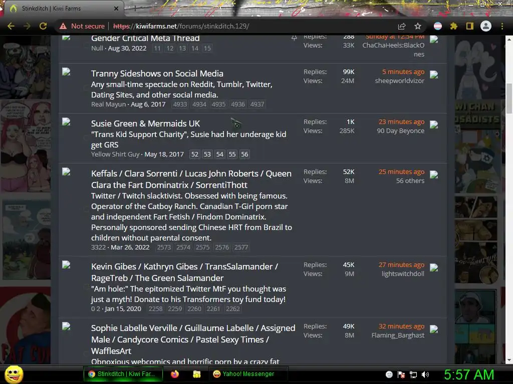
Task: Open ChaChaHeels:BlackOnes last poster link
Action: pyautogui.click(x=393, y=49)
